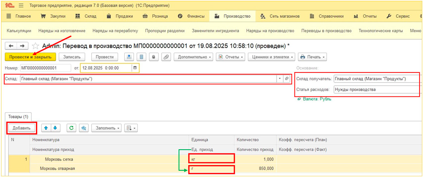
Task: Expand the Склад dropdown arrow
Action: point(279,79)
